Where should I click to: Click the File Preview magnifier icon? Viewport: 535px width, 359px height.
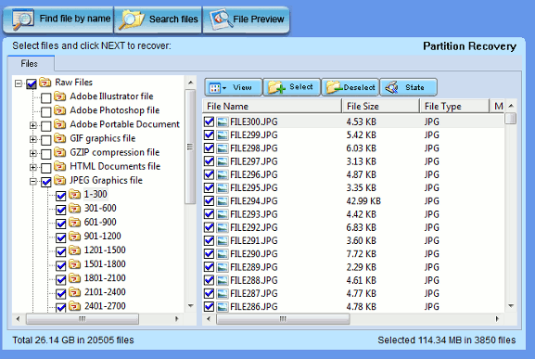pyautogui.click(x=220, y=19)
